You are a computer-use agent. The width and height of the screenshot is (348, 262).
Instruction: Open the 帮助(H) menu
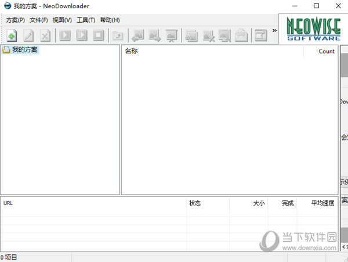pos(110,20)
